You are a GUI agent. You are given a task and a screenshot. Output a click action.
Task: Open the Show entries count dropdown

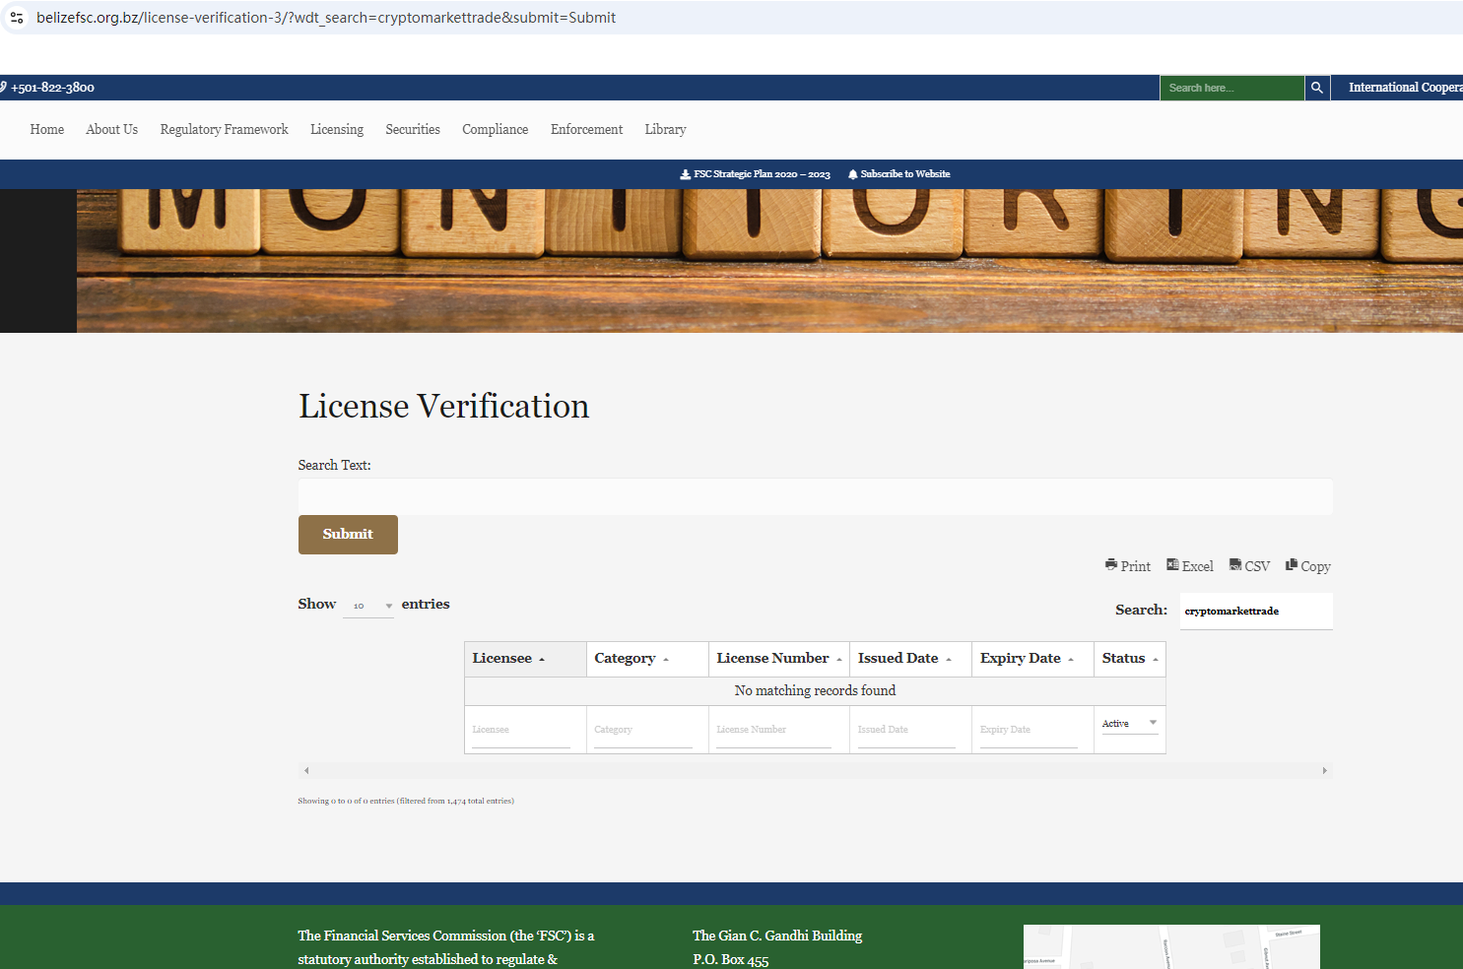pyautogui.click(x=368, y=606)
